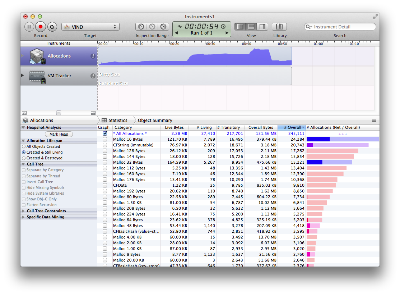
Task: Sort by the Live Bytes column header
Action: 174,127
